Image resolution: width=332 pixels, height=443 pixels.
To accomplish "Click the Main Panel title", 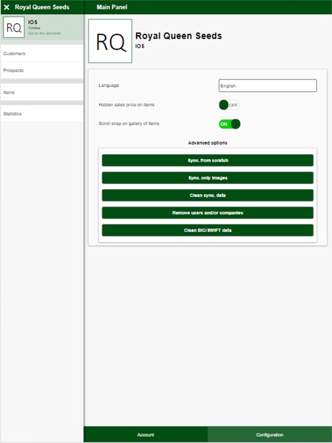I will [112, 7].
